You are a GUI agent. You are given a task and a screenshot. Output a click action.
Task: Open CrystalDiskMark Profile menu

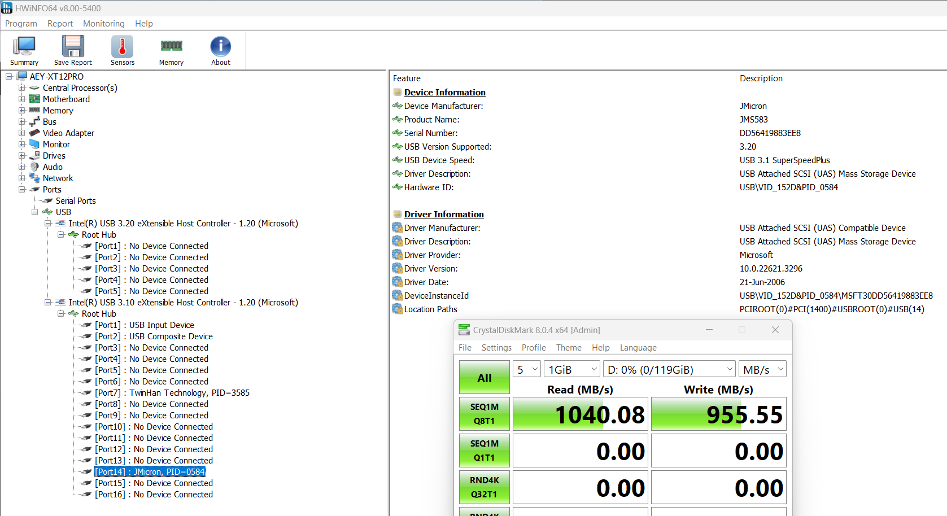click(x=534, y=348)
